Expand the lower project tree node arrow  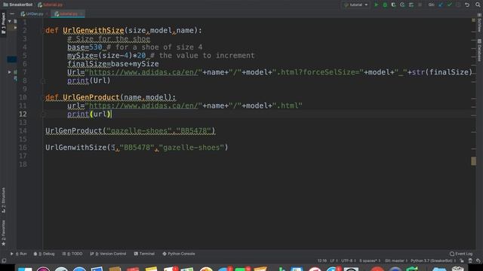point(10,72)
